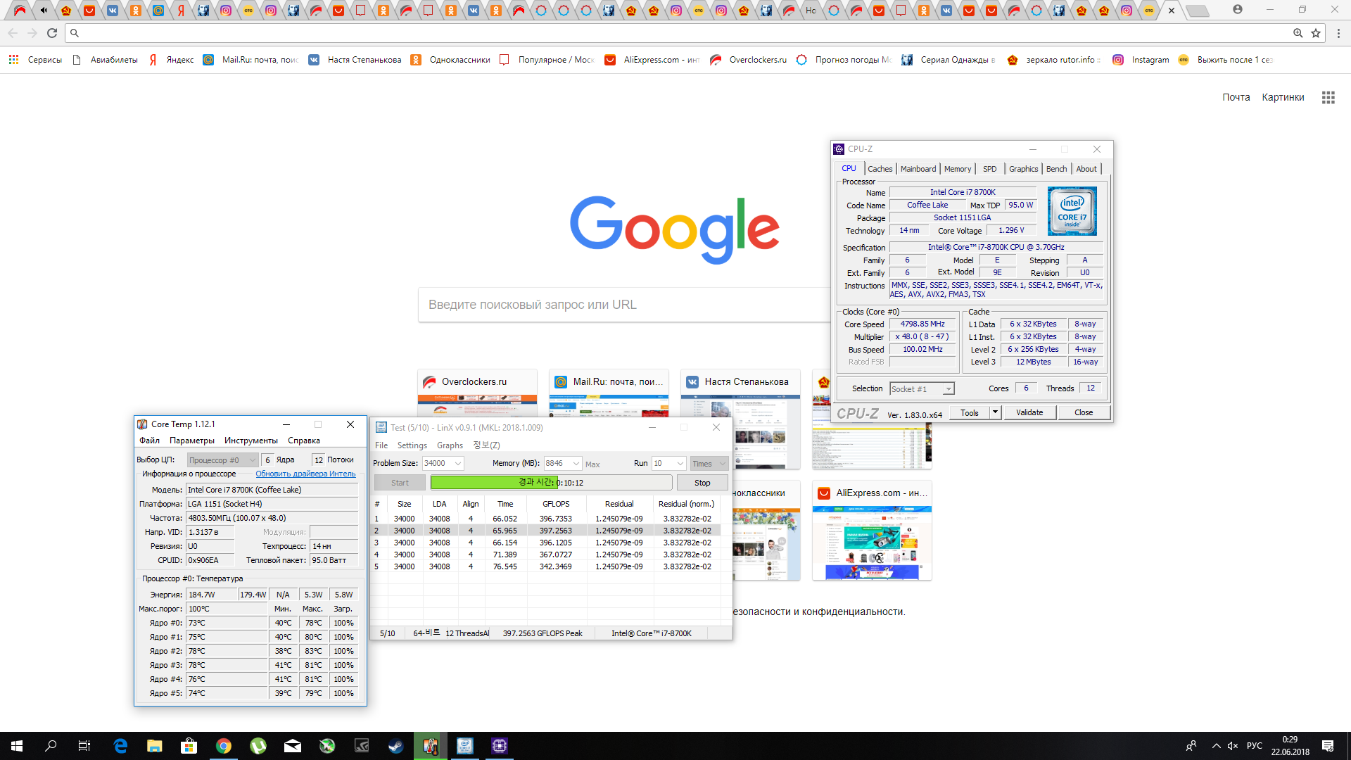Open the Инструменты menu in Core Temp
1351x760 pixels.
250,441
